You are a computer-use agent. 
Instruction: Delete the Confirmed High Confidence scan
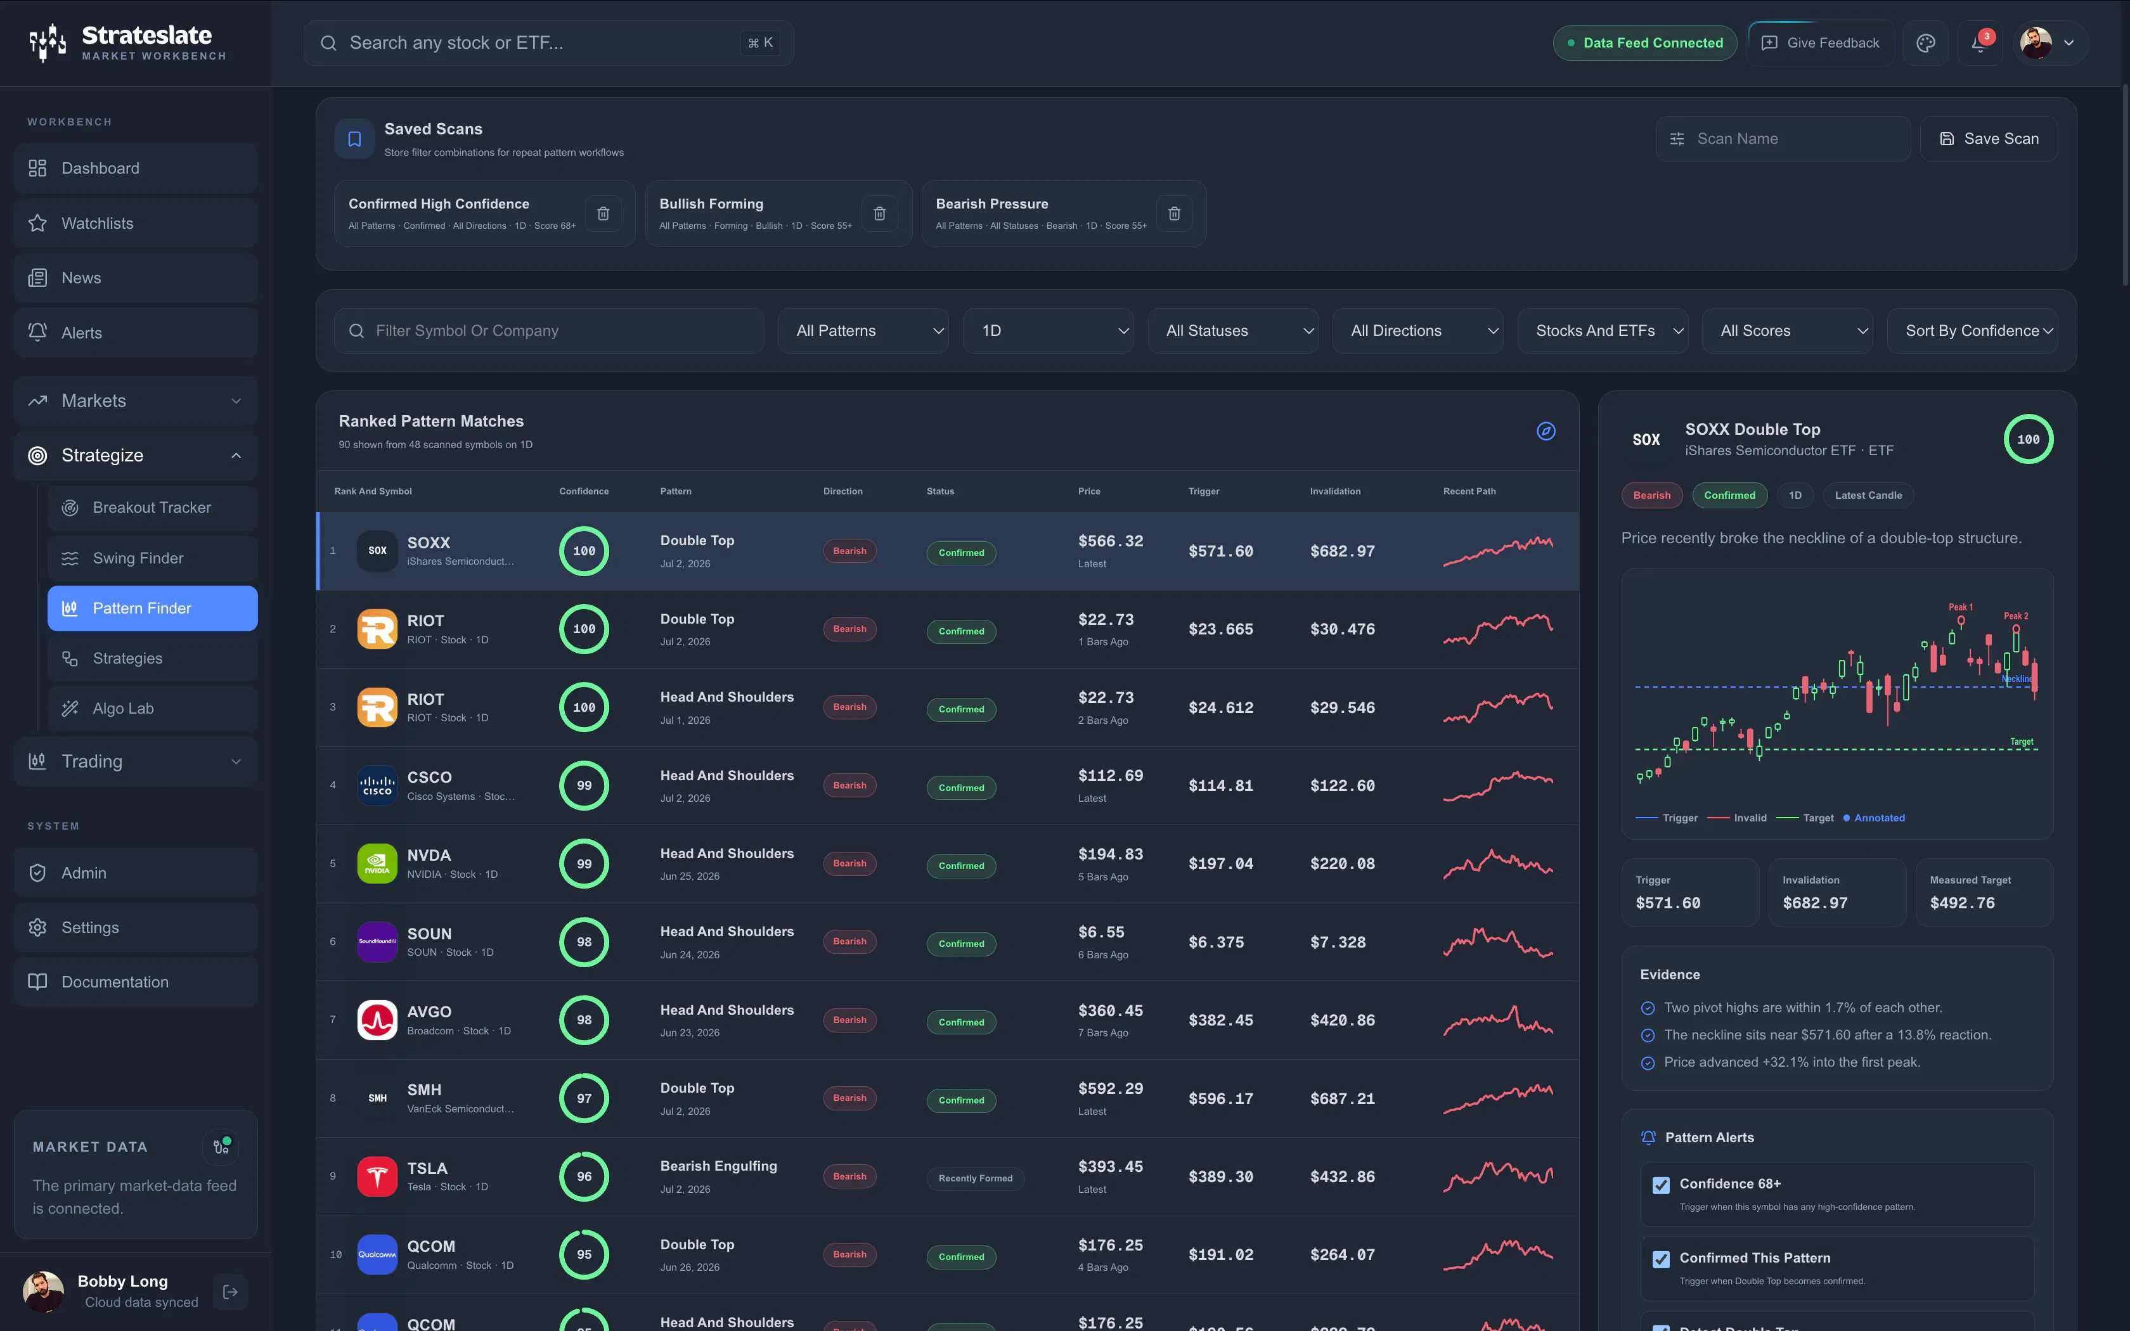(603, 213)
